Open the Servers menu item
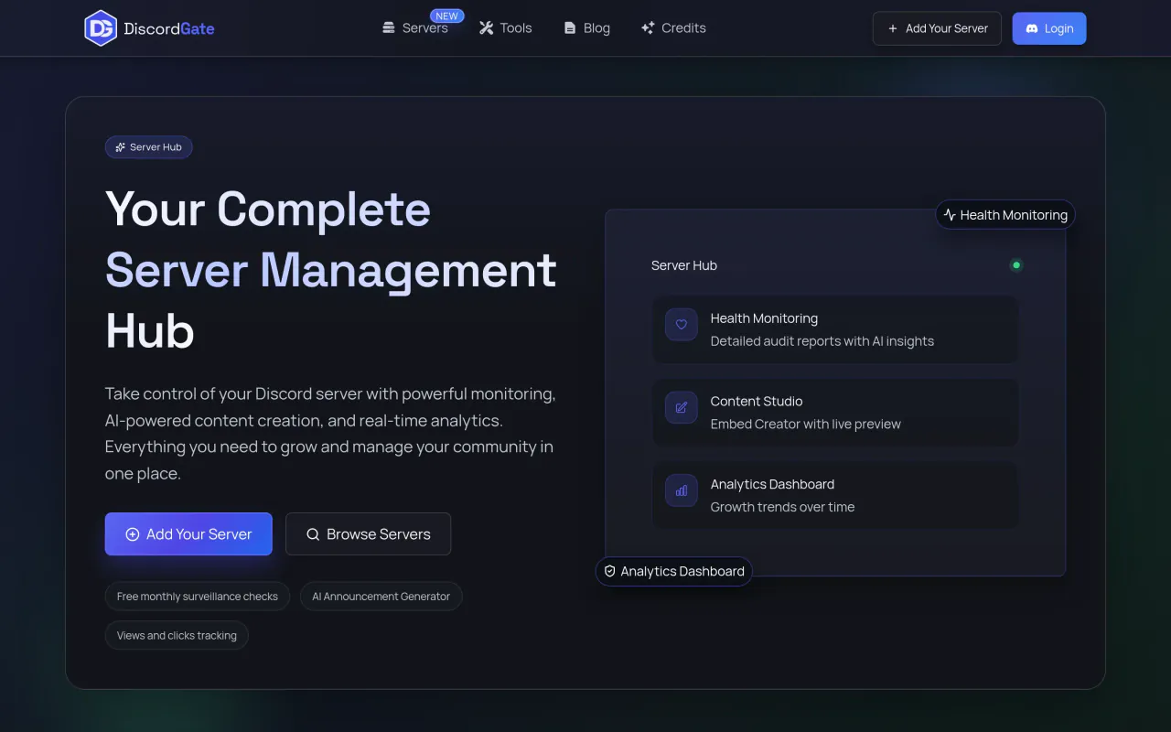This screenshot has height=732, width=1171. [415, 28]
